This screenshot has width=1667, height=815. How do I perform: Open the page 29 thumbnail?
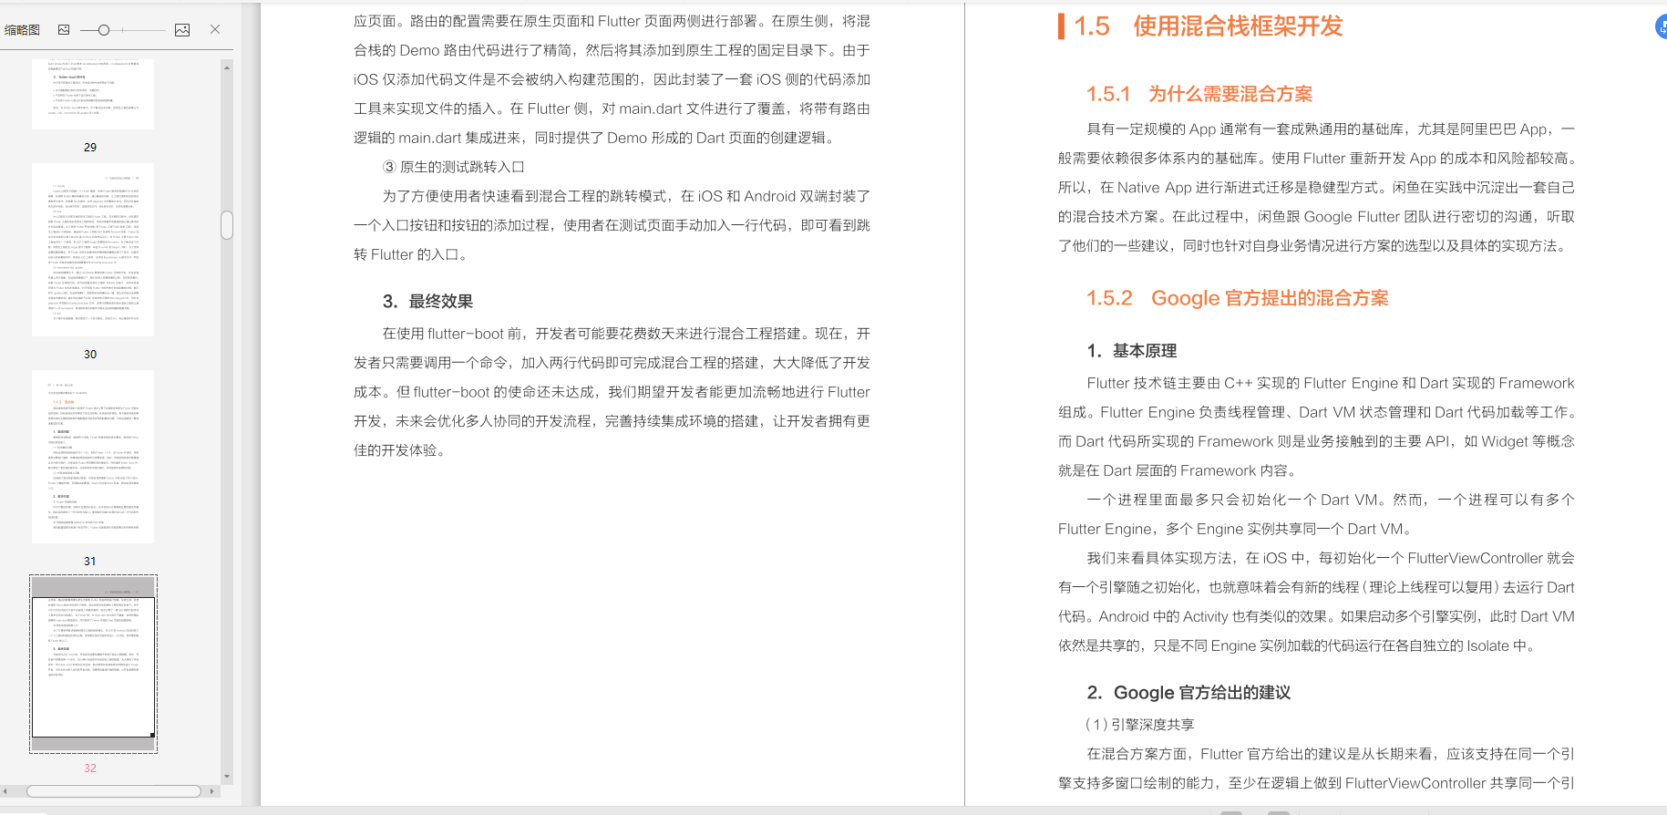[x=93, y=94]
